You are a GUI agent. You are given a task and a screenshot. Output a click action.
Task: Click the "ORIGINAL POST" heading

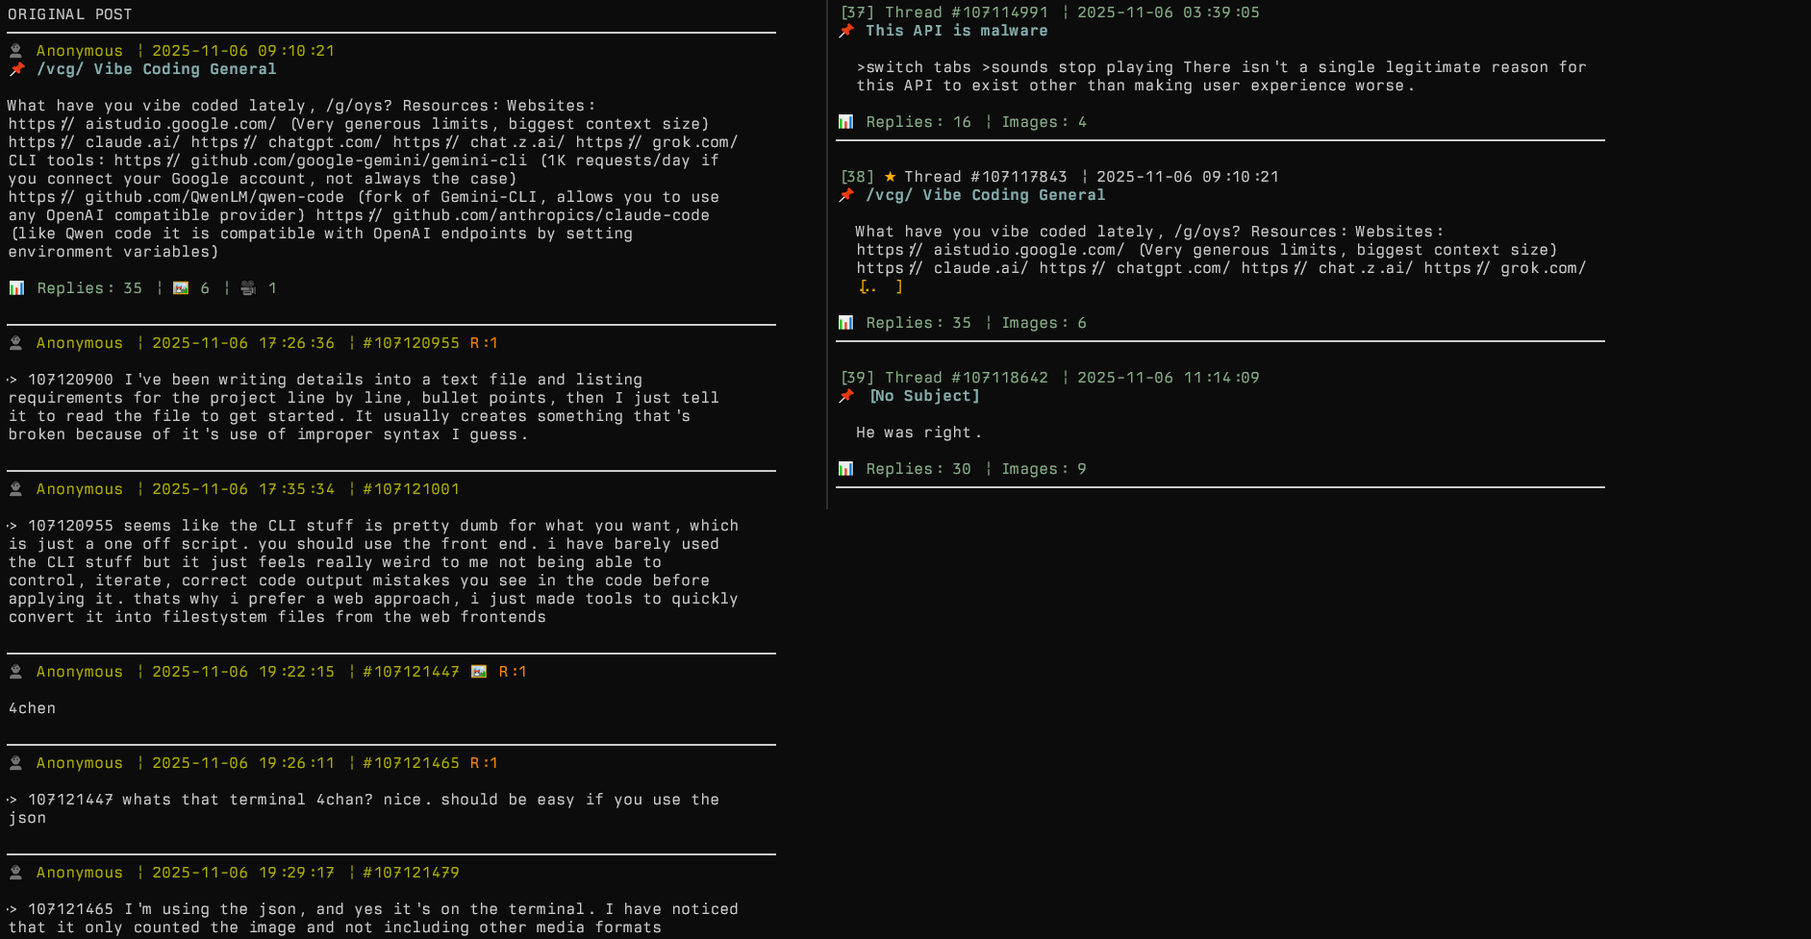pos(70,14)
